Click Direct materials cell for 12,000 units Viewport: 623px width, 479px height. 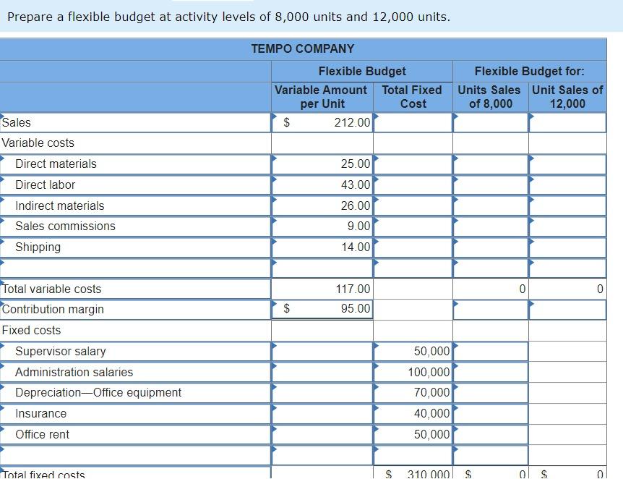point(567,164)
